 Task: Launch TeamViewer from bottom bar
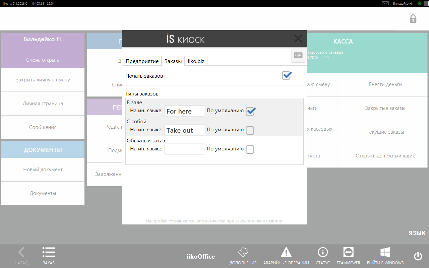coord(349,256)
